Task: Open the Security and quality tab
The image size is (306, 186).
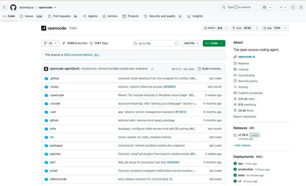Action: pyautogui.click(x=163, y=16)
